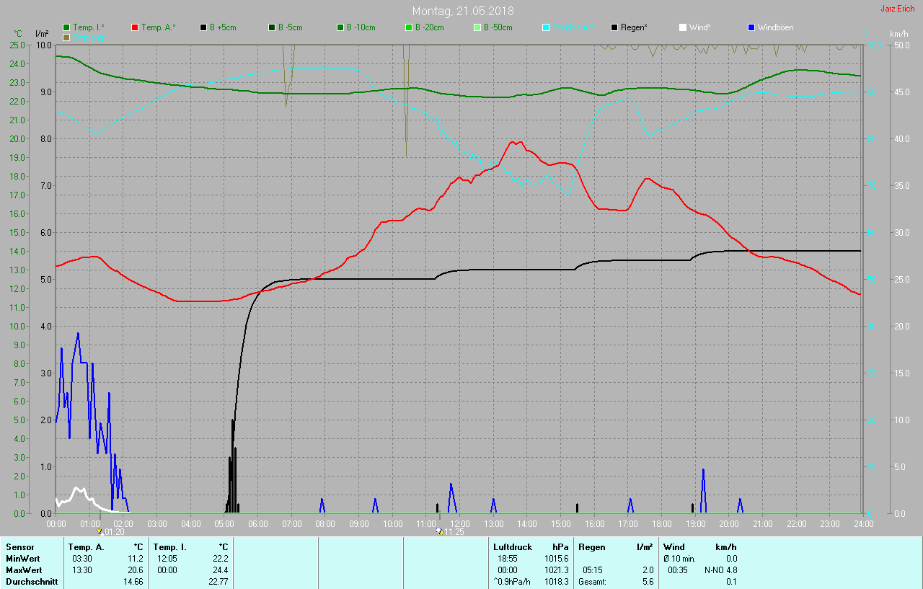
Task: Pick the B +5cm legend swatch
Action: click(203, 27)
